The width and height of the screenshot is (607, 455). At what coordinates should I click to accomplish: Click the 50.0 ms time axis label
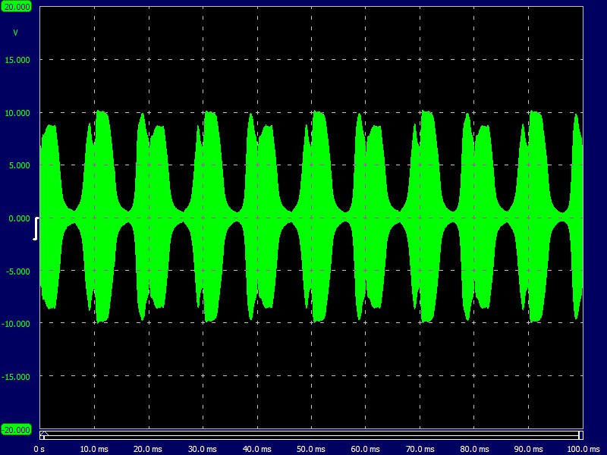(x=311, y=449)
